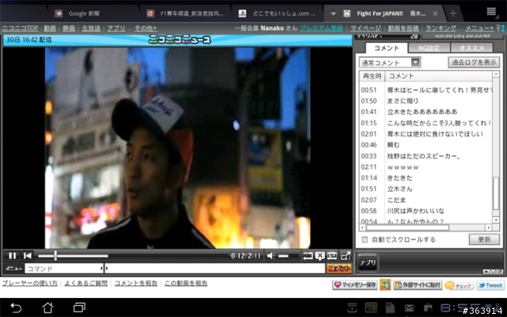This screenshot has height=317, width=507.
Task: Open 生放送 link in header
Action: (91, 29)
